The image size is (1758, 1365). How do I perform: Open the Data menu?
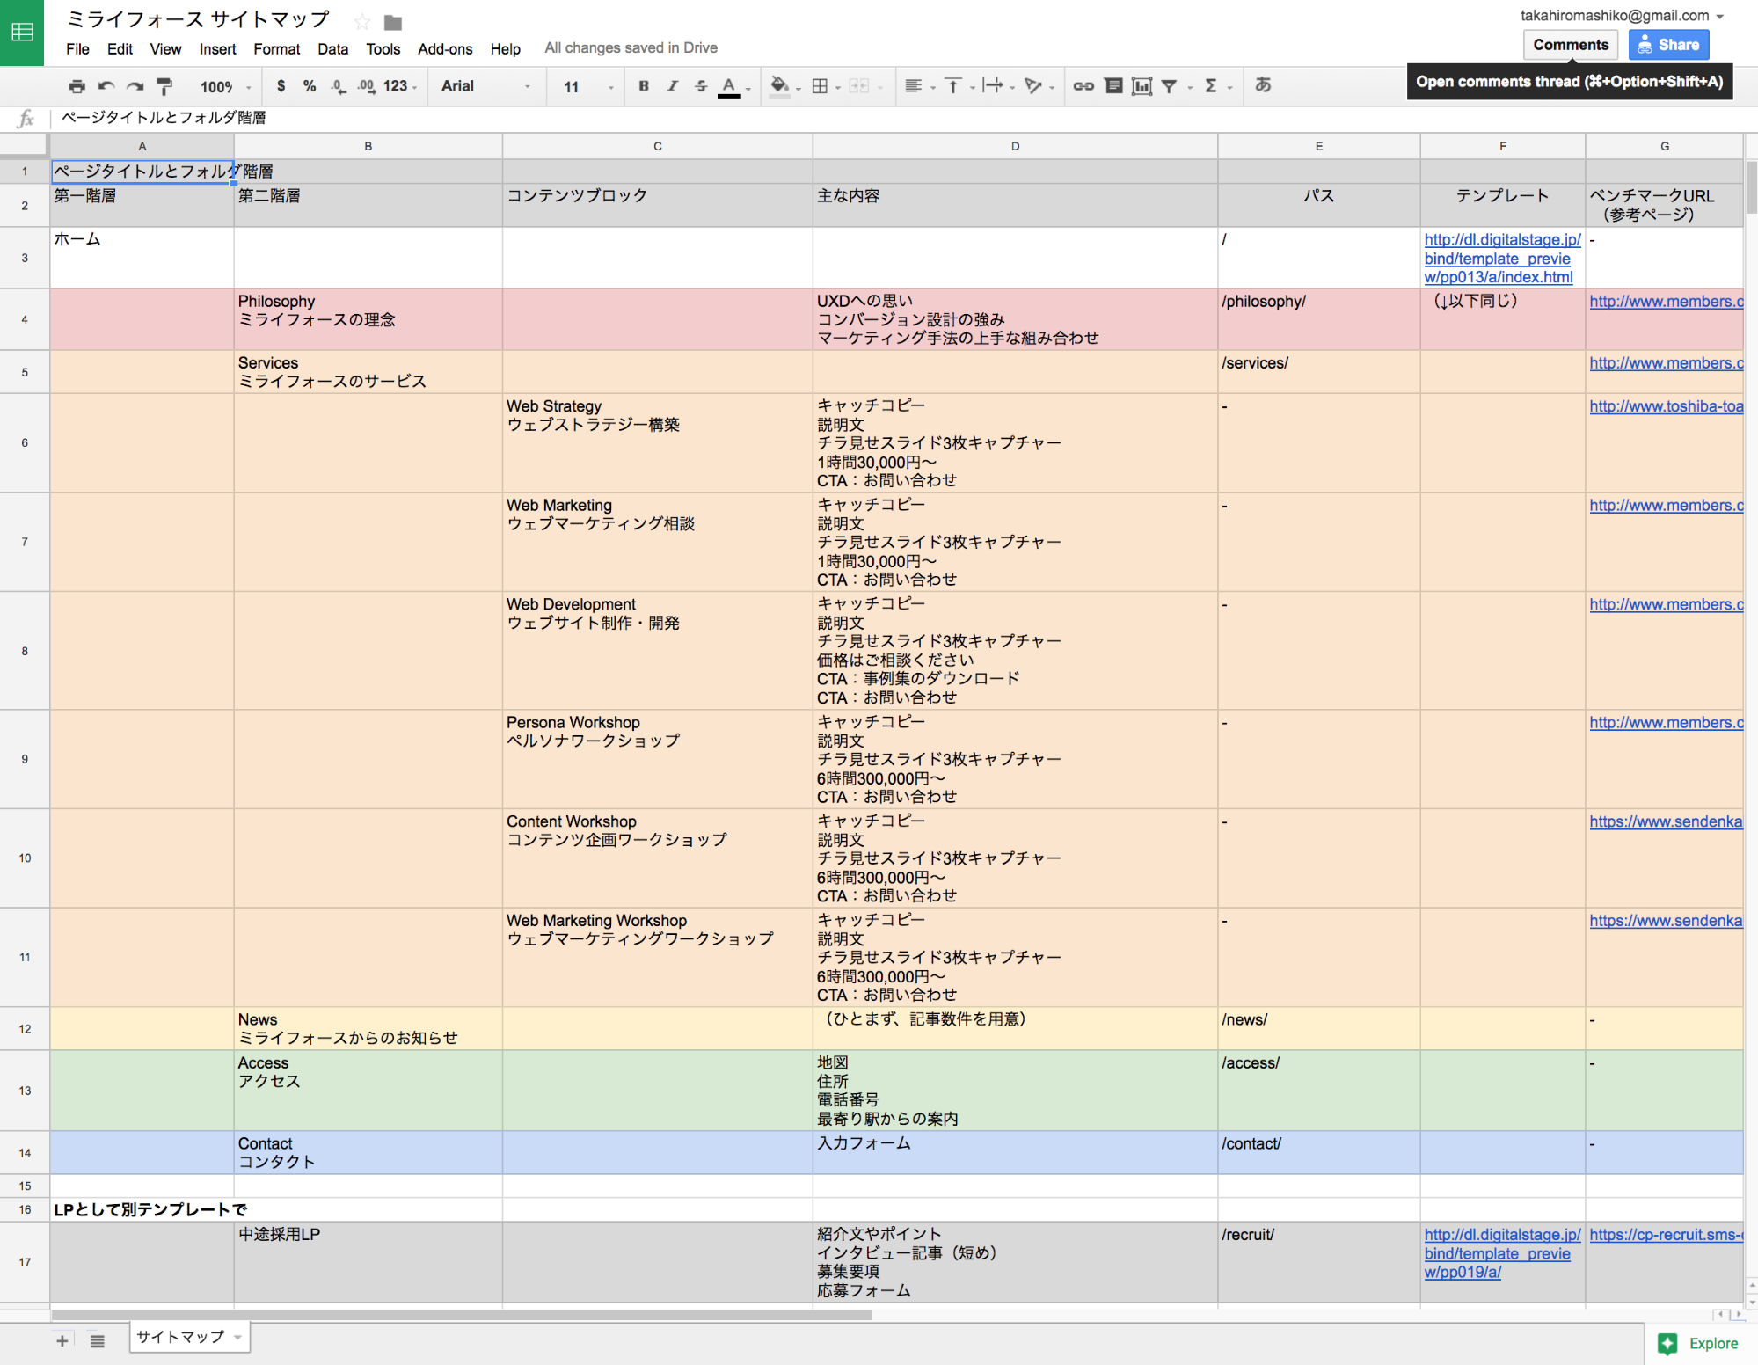(x=332, y=49)
